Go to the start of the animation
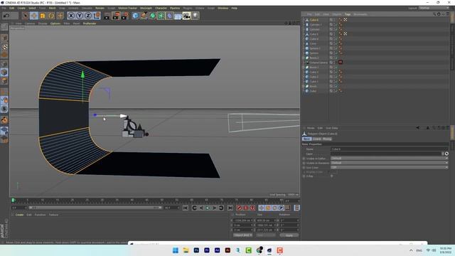 click(186, 208)
